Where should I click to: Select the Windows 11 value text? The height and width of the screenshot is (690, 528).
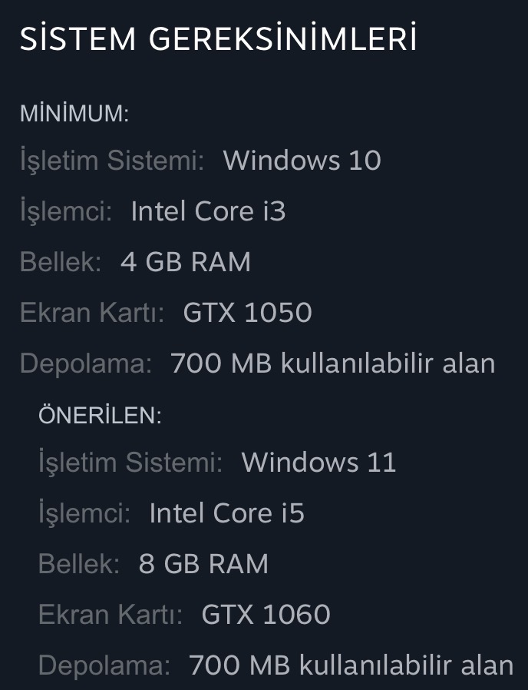click(x=318, y=463)
